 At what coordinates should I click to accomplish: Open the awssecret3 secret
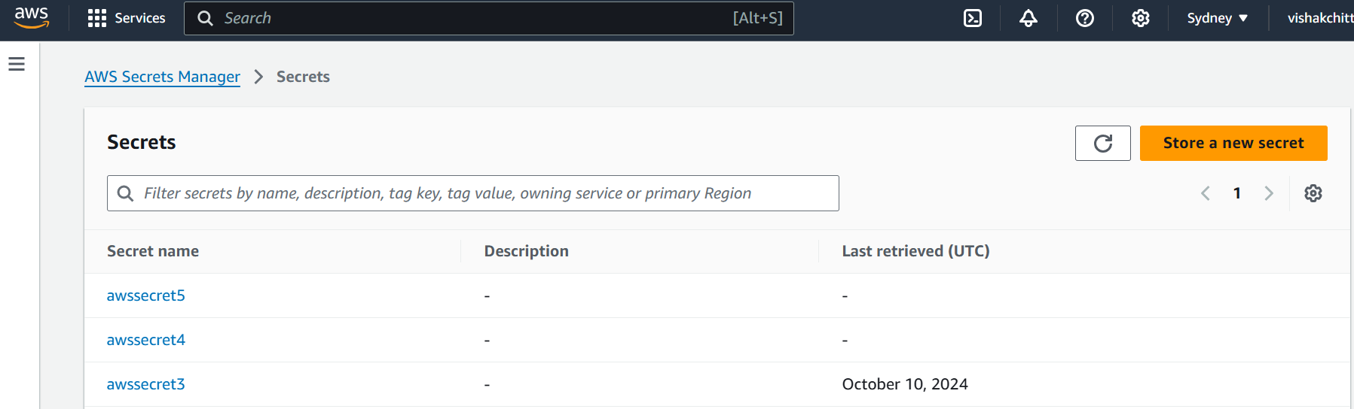(x=146, y=384)
